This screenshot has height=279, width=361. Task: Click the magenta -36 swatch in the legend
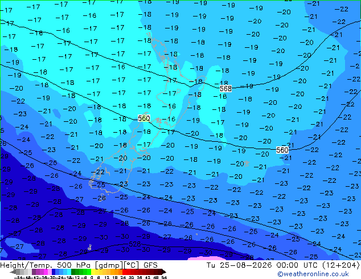46,272
